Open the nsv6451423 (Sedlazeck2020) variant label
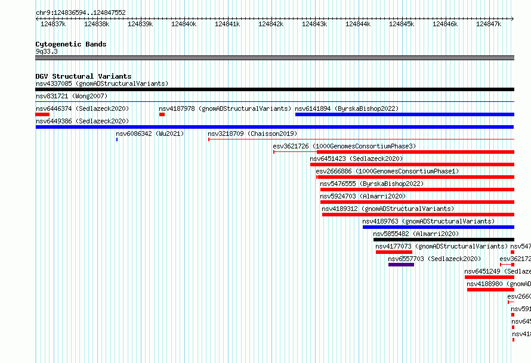Screen dimensions: 531x363 [356, 159]
